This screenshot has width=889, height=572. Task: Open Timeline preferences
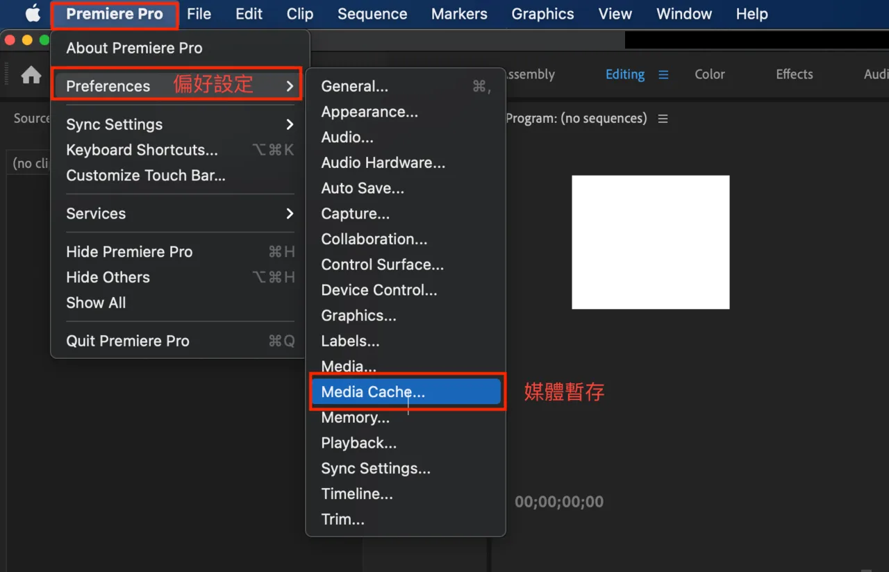coord(406,494)
